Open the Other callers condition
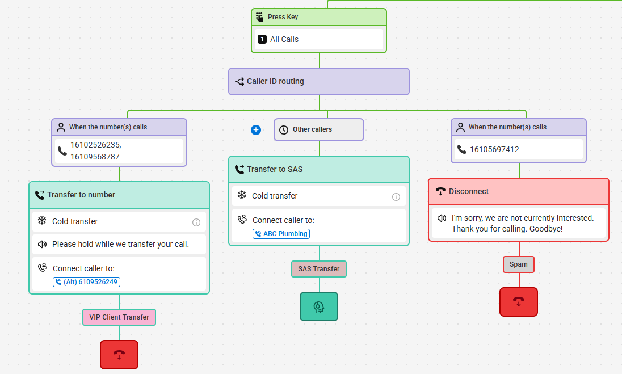This screenshot has width=622, height=374. [x=319, y=130]
